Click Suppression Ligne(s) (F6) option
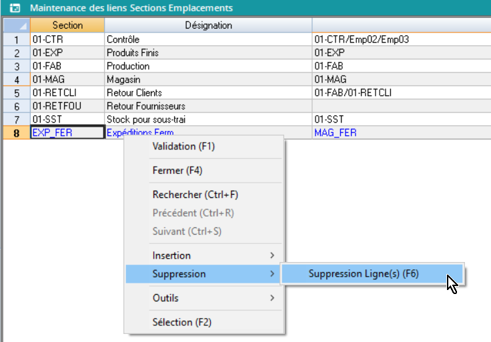The image size is (491, 342). [364, 274]
